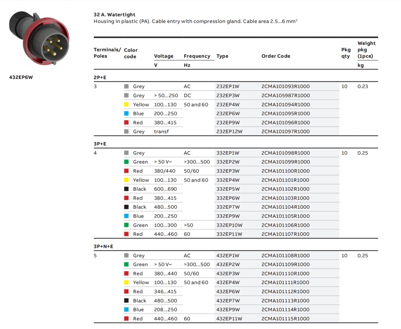Select order code 2CMA101094R1000
401x329 pixels.
click(285, 104)
